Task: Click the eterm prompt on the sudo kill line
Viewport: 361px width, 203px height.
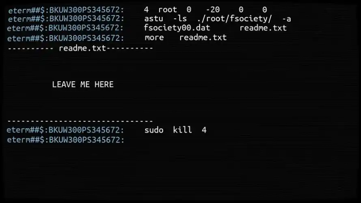Action: point(65,130)
